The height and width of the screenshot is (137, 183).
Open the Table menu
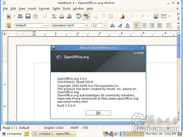pyautogui.click(x=56, y=9)
